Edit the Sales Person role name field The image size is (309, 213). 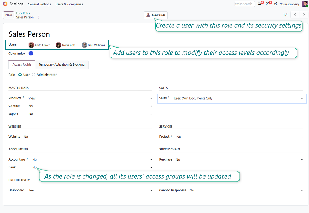click(29, 34)
